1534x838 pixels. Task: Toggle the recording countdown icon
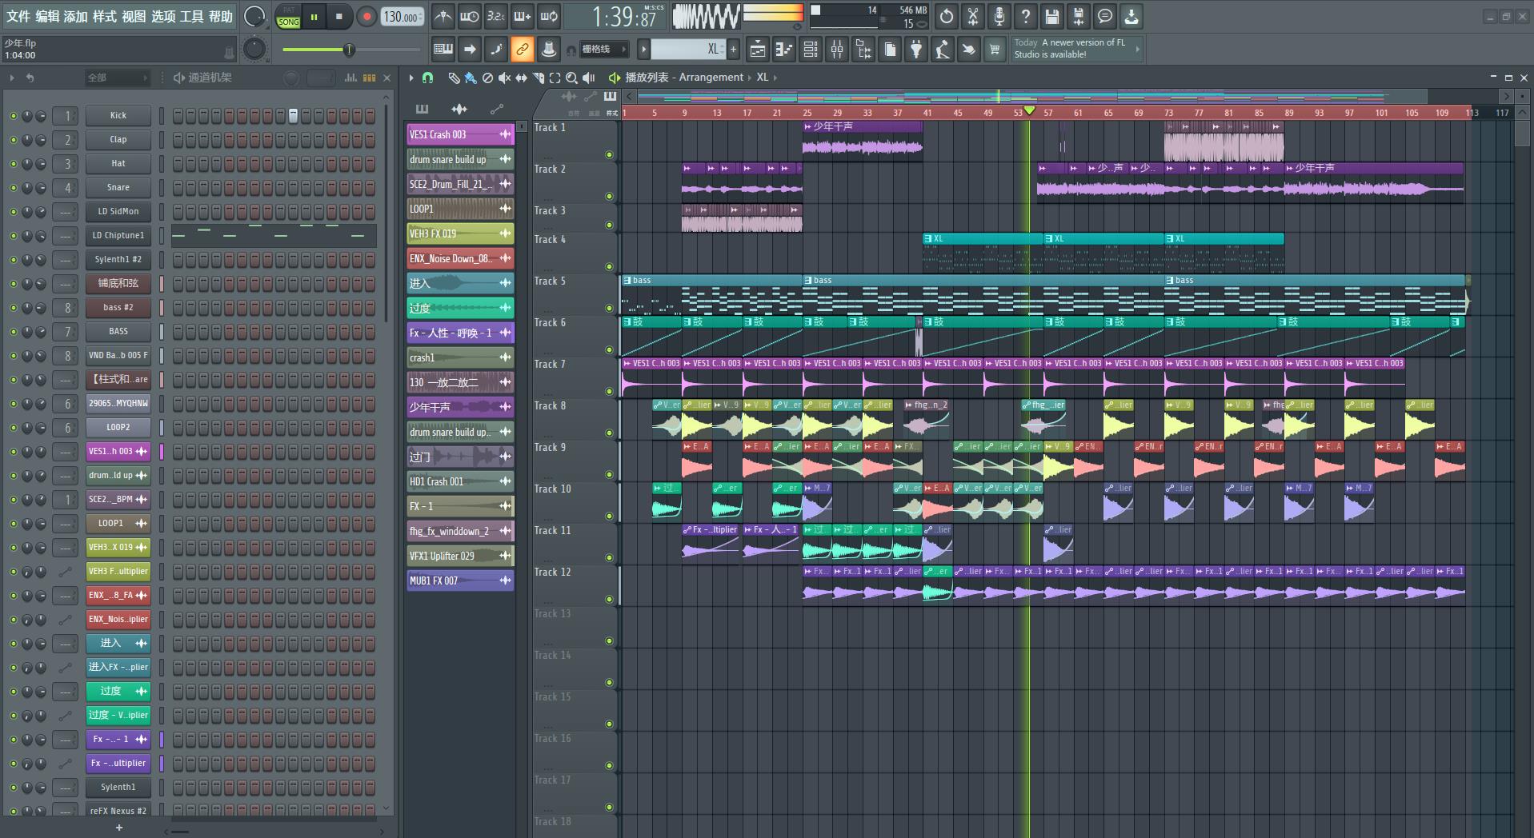click(x=496, y=16)
